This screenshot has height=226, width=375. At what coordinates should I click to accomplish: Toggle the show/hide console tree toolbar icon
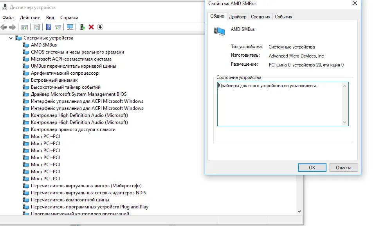click(25, 27)
